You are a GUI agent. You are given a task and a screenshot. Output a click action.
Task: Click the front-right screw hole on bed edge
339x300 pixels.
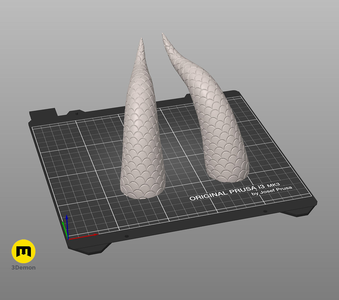click(265, 211)
